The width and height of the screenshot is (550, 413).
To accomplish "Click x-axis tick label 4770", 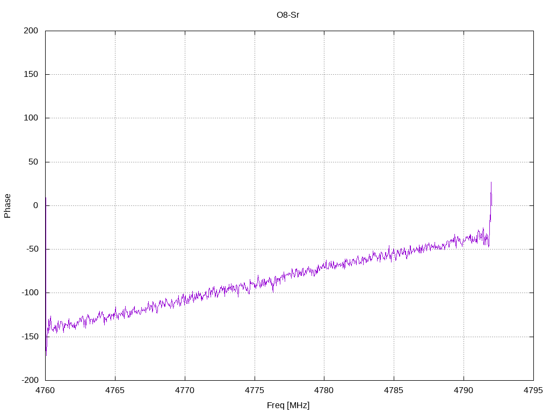I will (x=185, y=390).
